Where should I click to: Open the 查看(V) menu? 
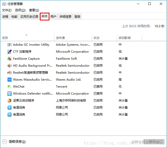point(34,10)
